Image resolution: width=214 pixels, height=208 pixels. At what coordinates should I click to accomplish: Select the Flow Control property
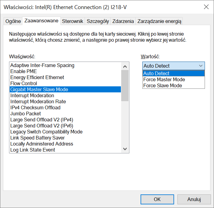click(24, 83)
